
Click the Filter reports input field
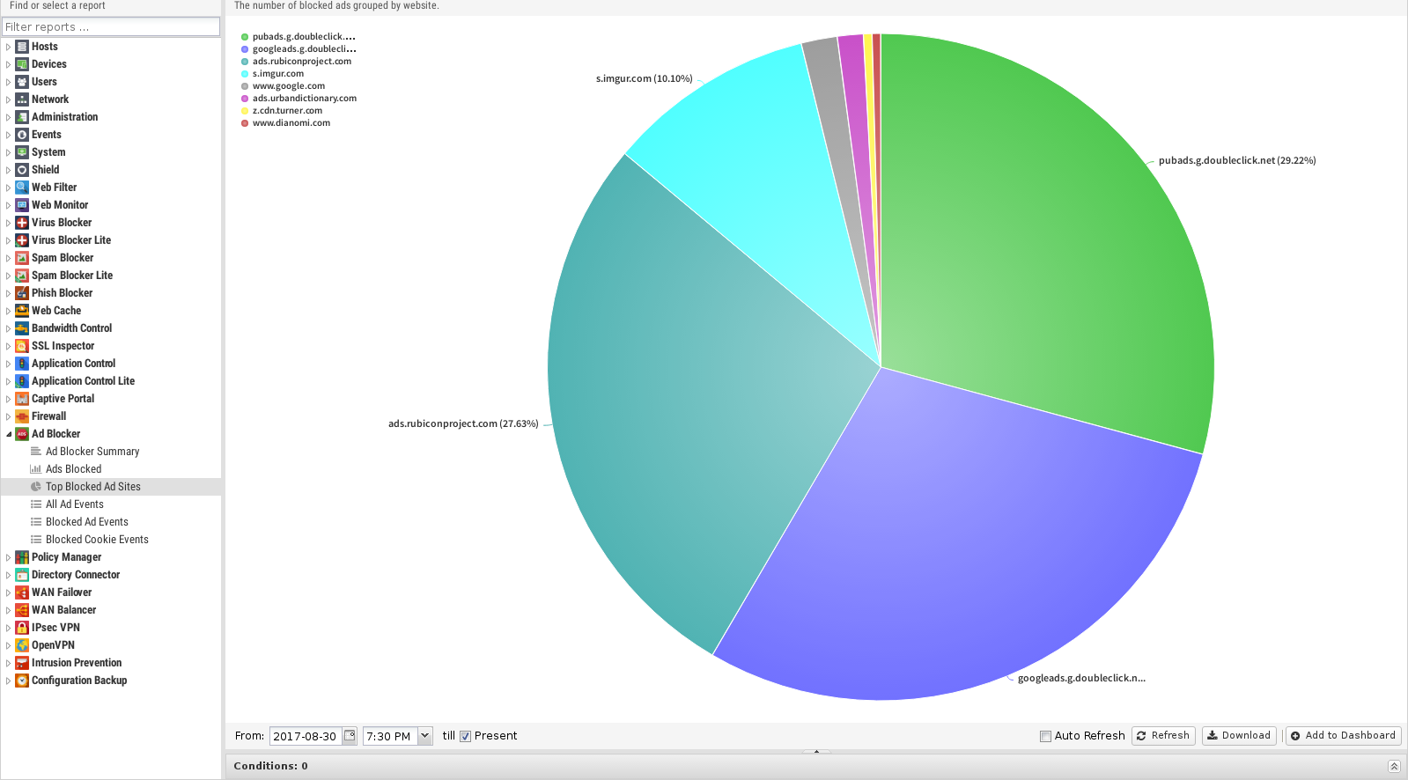pyautogui.click(x=111, y=27)
